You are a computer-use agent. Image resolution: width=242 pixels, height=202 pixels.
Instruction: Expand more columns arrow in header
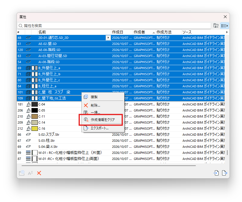click(x=227, y=32)
